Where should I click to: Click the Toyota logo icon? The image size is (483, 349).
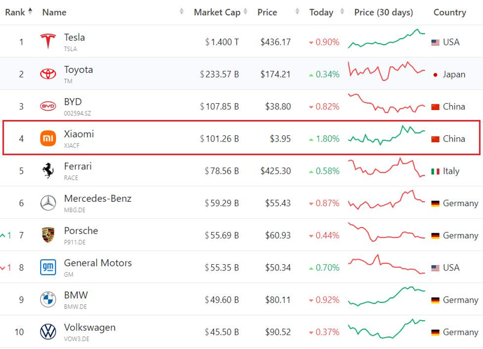click(x=48, y=74)
